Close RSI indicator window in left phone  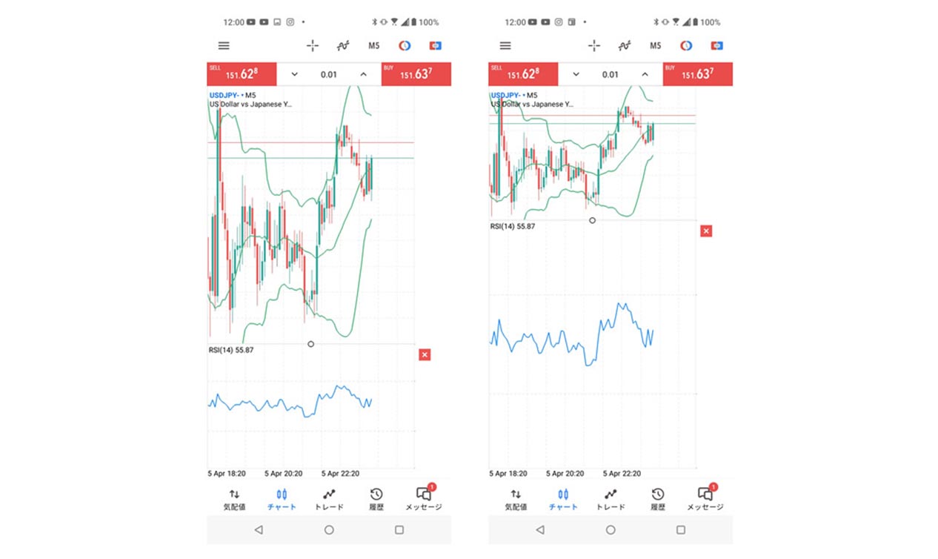425,355
